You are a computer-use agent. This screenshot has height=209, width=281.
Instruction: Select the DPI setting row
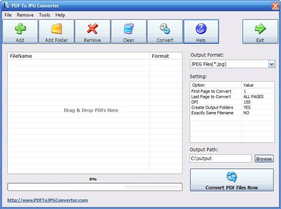[x=232, y=102]
